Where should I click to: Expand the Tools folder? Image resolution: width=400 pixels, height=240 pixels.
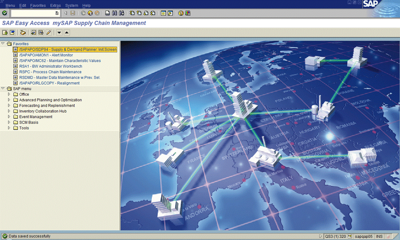9,128
